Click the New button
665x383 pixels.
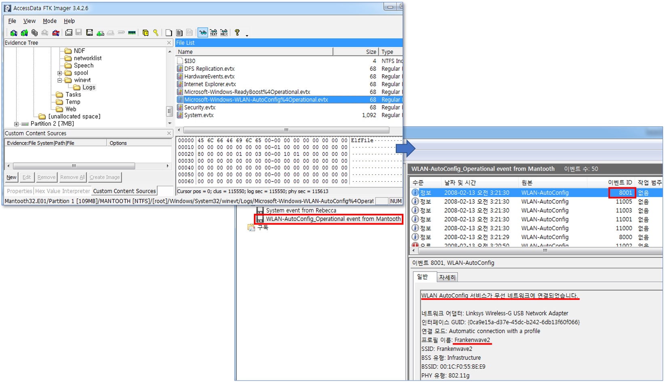tap(12, 177)
